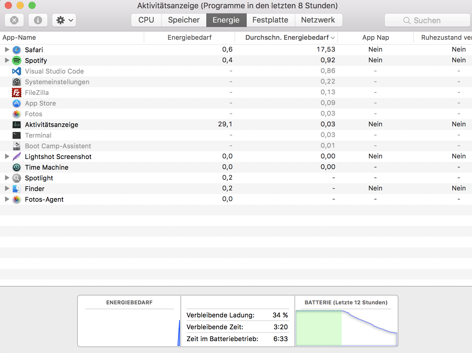Click the Suchen search field
The width and height of the screenshot is (472, 353).
pos(427,20)
